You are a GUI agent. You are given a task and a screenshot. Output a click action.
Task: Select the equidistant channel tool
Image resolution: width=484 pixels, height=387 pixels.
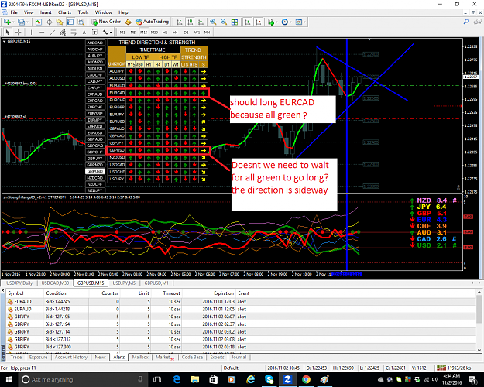(x=63, y=32)
